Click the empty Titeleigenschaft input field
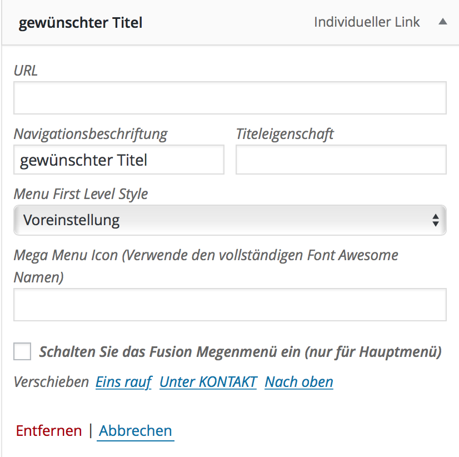459x457 pixels. click(341, 160)
